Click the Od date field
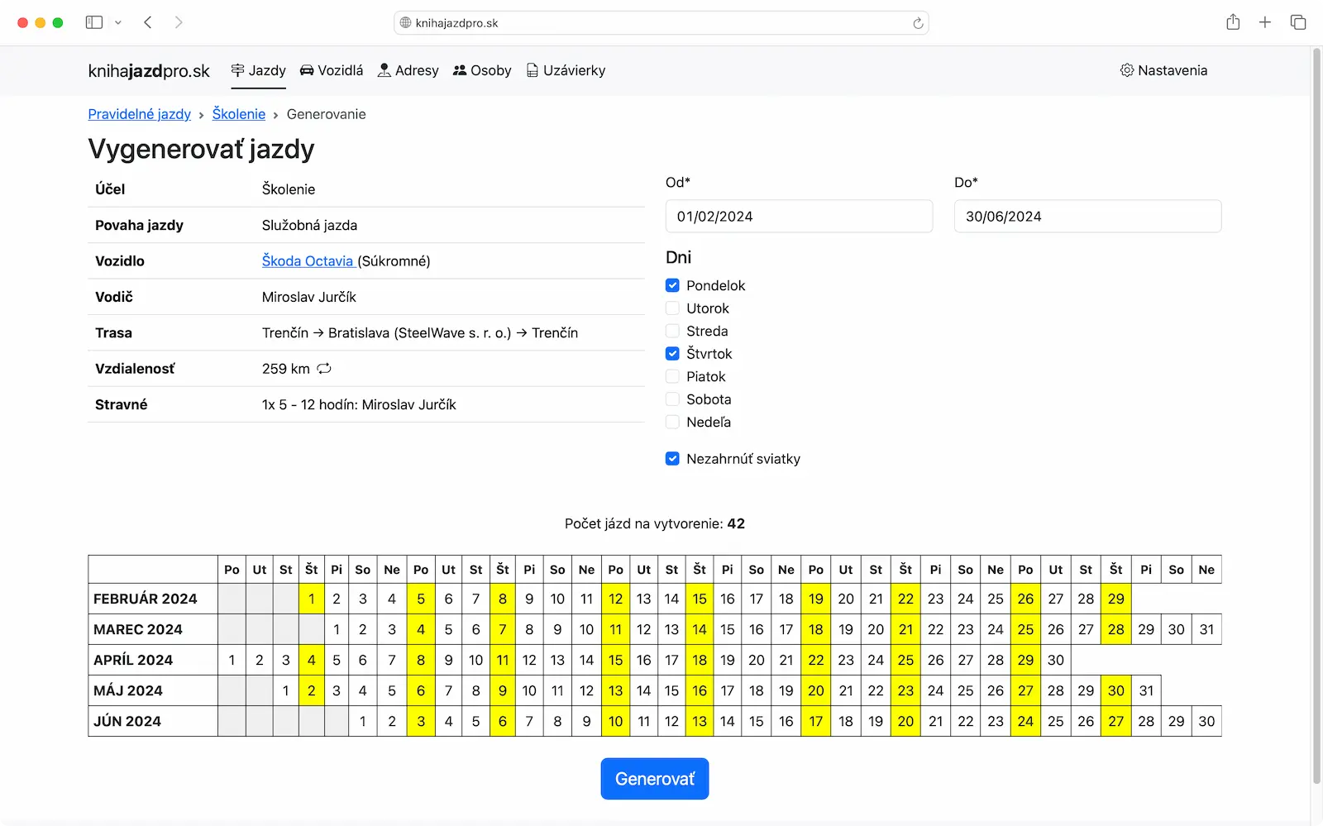This screenshot has width=1323, height=826. pos(799,217)
